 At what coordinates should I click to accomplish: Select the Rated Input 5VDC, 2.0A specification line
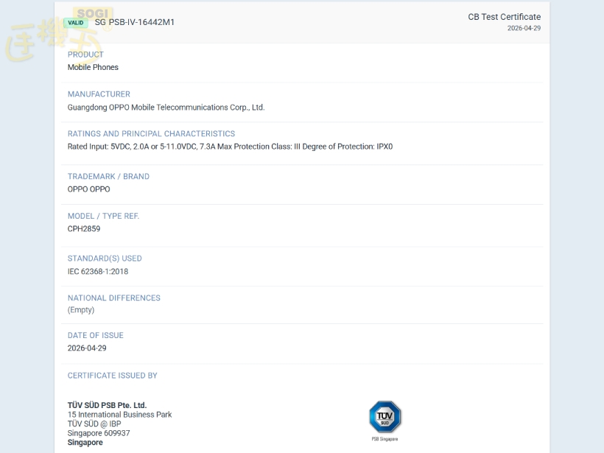(230, 147)
